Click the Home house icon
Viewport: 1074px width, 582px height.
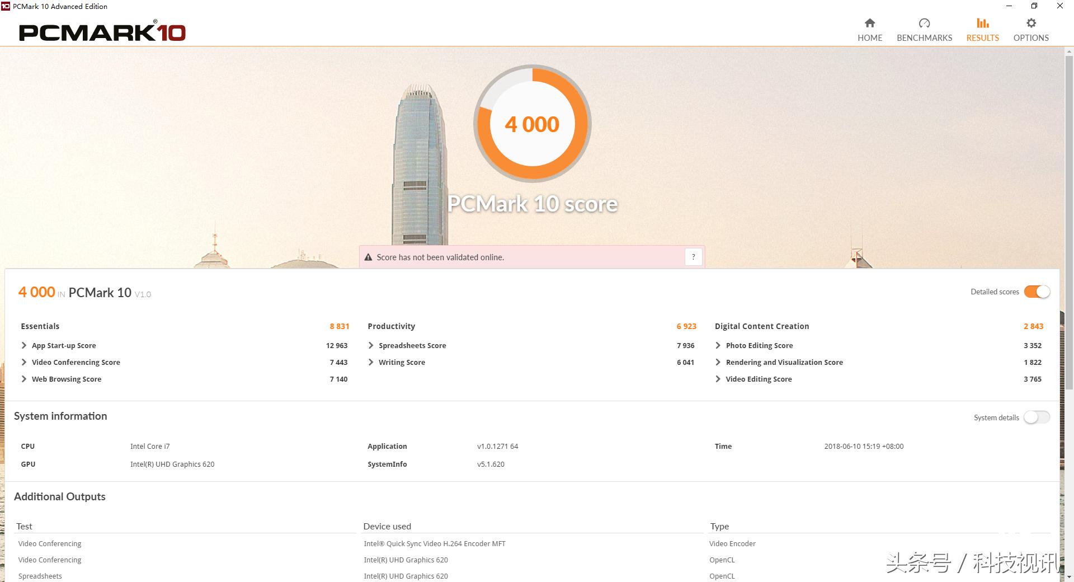(x=869, y=23)
